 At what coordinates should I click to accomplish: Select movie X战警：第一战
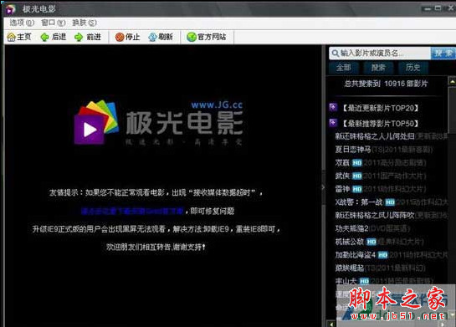(359, 202)
